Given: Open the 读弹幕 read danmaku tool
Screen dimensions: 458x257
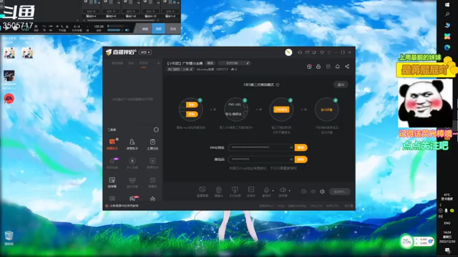Looking at the screenshot, I should click(112, 182).
